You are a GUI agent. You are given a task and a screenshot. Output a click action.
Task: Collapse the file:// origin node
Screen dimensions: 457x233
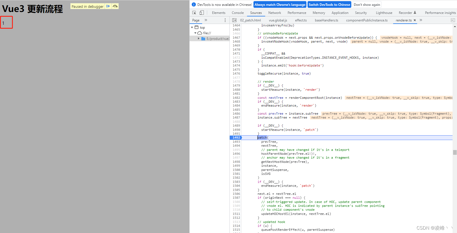(x=195, y=33)
